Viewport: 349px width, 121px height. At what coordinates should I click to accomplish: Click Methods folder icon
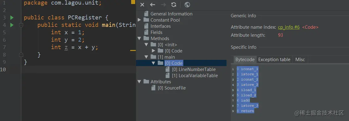tap(146, 39)
